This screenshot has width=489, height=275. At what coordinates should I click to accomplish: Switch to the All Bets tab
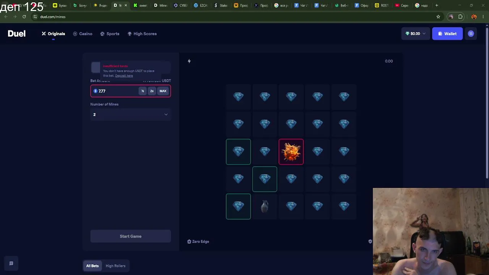[92, 266]
